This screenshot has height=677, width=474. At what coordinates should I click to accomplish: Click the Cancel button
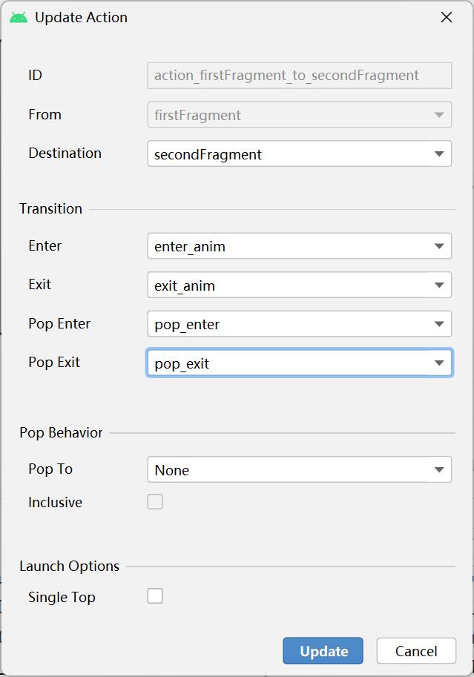click(x=416, y=650)
